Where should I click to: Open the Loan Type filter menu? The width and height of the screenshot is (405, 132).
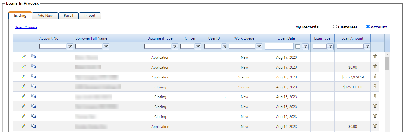coord(330,47)
